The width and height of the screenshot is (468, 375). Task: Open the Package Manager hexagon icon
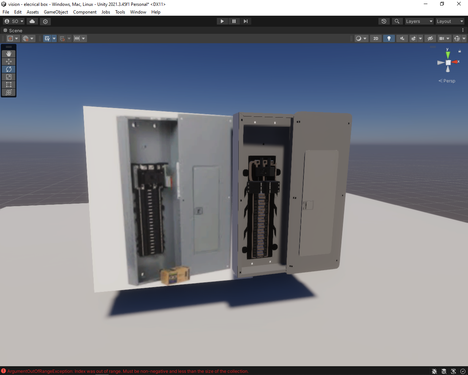pos(45,21)
